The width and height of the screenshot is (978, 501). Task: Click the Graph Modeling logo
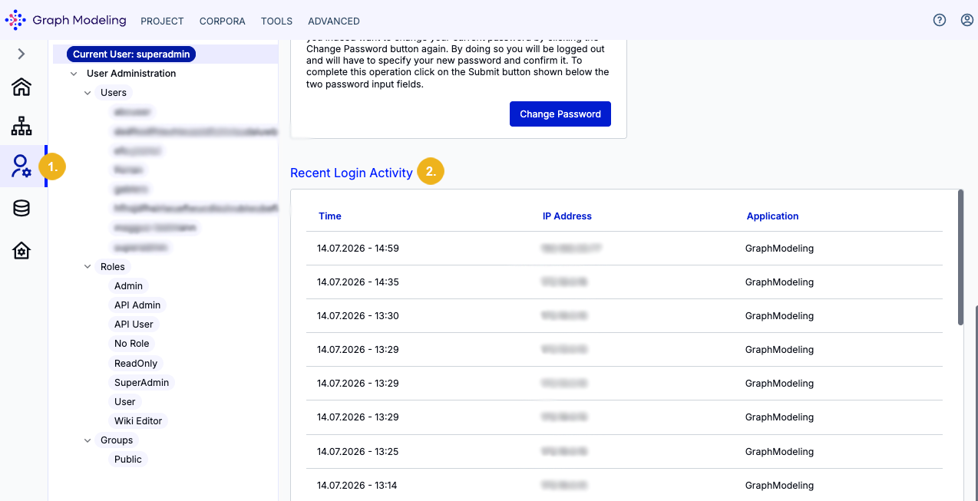pyautogui.click(x=65, y=20)
